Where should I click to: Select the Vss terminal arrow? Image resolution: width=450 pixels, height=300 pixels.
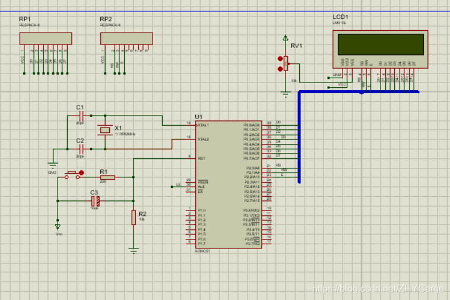pos(58,226)
